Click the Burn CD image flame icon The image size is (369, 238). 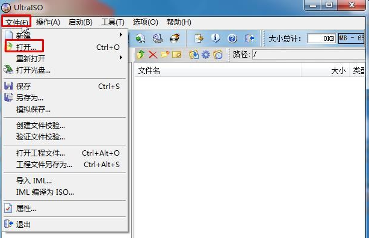pos(175,38)
